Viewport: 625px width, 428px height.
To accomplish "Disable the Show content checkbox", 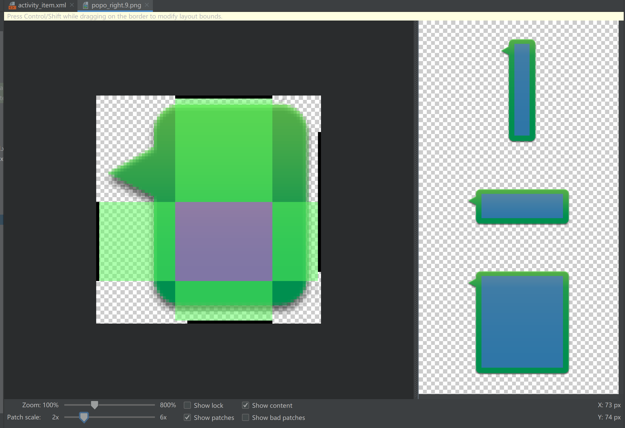I will click(x=246, y=405).
